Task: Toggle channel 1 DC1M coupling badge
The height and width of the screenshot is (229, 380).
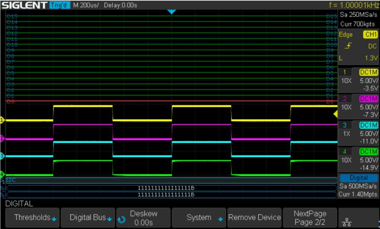Action: pyautogui.click(x=368, y=72)
